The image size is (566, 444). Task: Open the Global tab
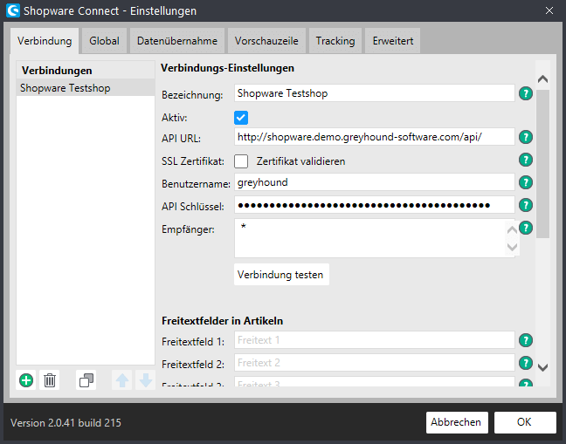pyautogui.click(x=104, y=41)
